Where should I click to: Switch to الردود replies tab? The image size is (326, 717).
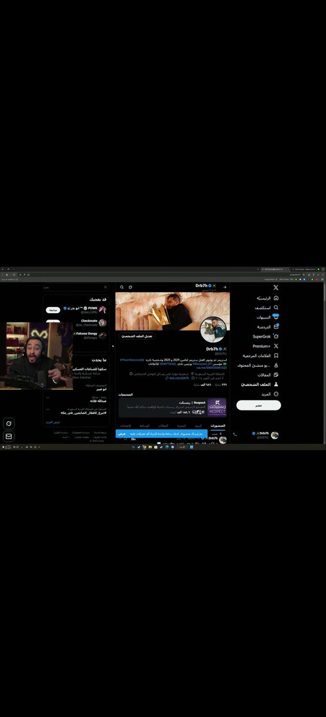pyautogui.click(x=198, y=425)
